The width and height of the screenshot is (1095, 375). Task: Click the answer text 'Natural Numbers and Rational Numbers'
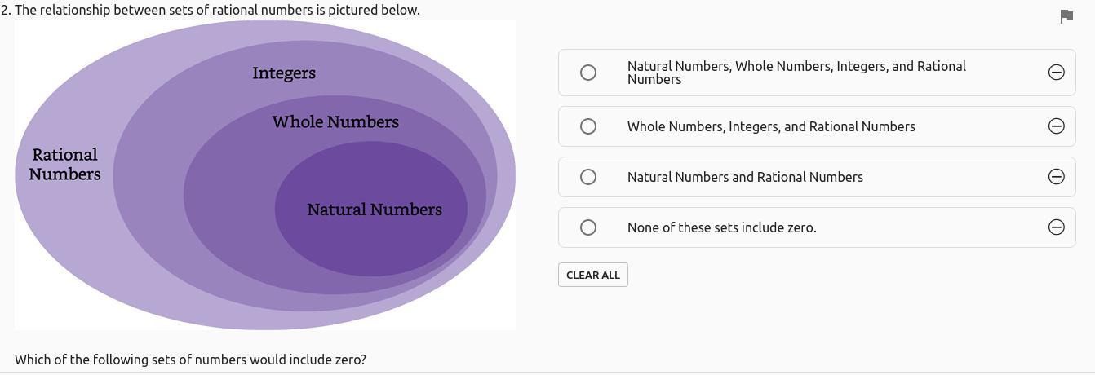(745, 177)
